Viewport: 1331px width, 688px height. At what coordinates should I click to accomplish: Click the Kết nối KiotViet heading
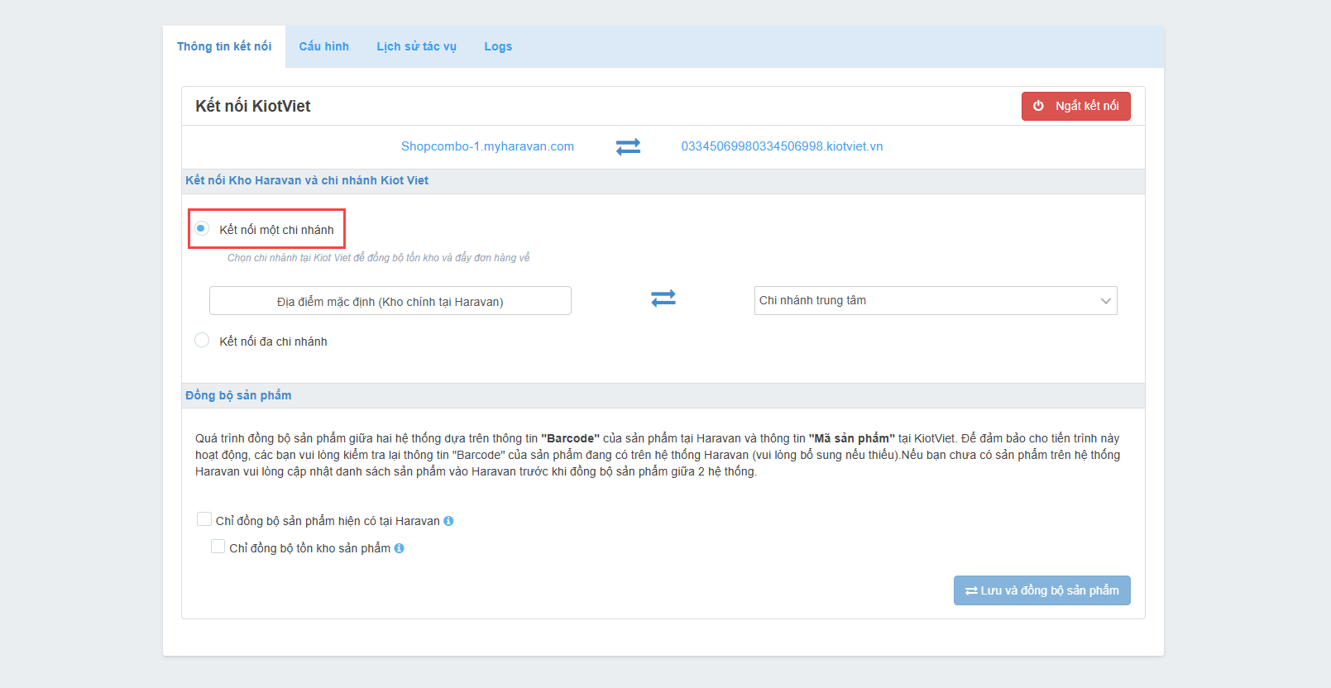(x=253, y=106)
